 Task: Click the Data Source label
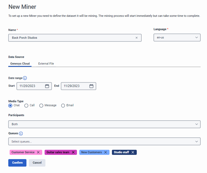16,57
